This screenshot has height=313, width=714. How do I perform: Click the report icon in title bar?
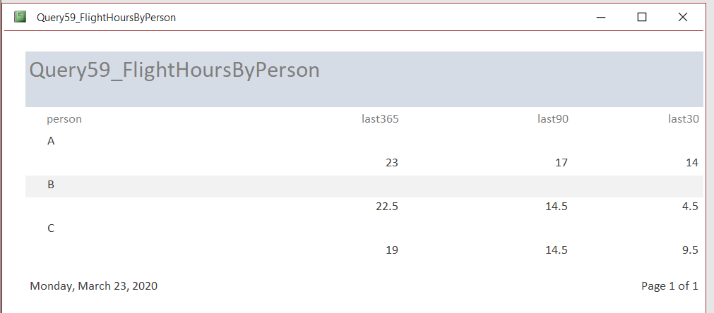click(x=20, y=17)
